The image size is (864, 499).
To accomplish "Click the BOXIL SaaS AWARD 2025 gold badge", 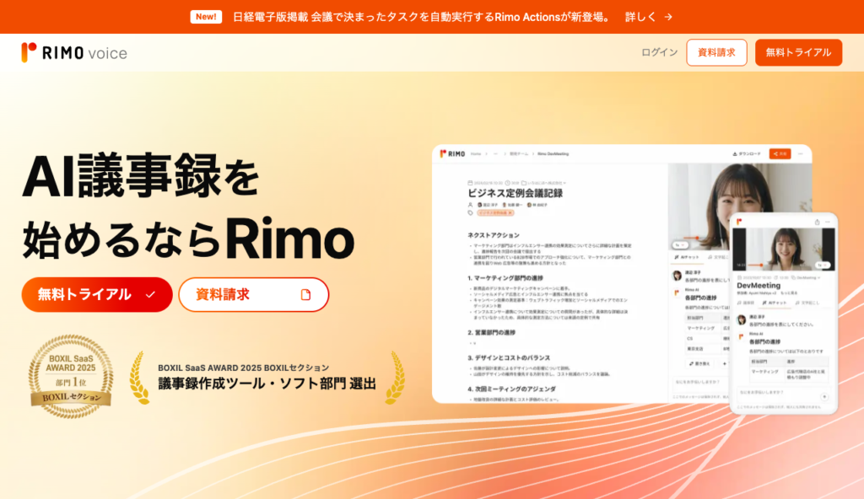I will click(x=71, y=376).
